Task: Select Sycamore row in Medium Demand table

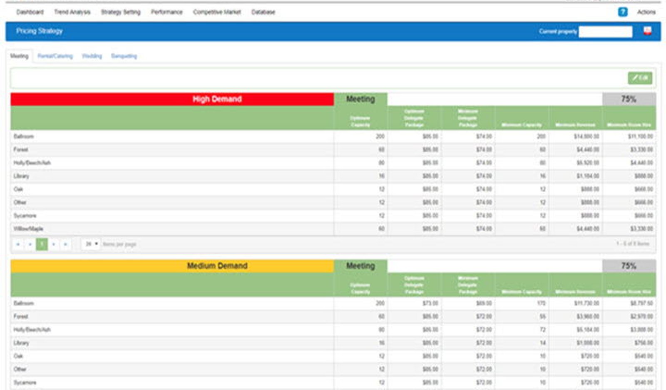Action: point(333,383)
